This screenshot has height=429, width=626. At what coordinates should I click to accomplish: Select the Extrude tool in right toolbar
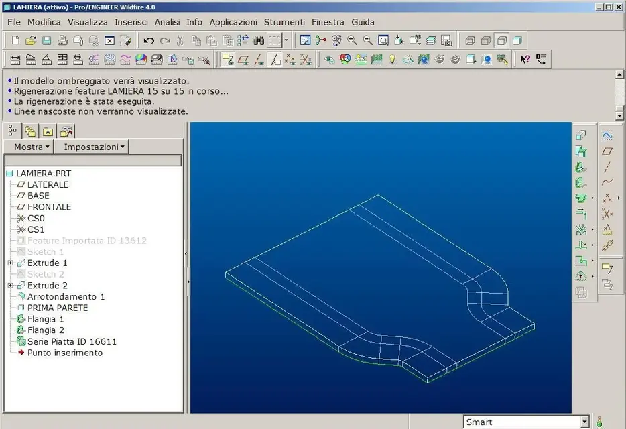[581, 135]
